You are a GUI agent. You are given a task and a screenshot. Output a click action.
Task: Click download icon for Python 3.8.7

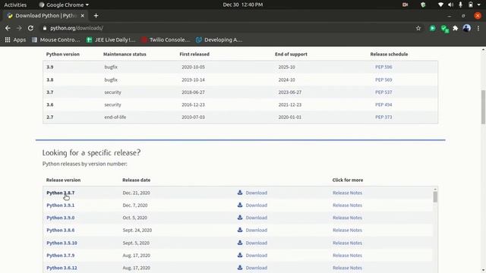[x=240, y=193]
